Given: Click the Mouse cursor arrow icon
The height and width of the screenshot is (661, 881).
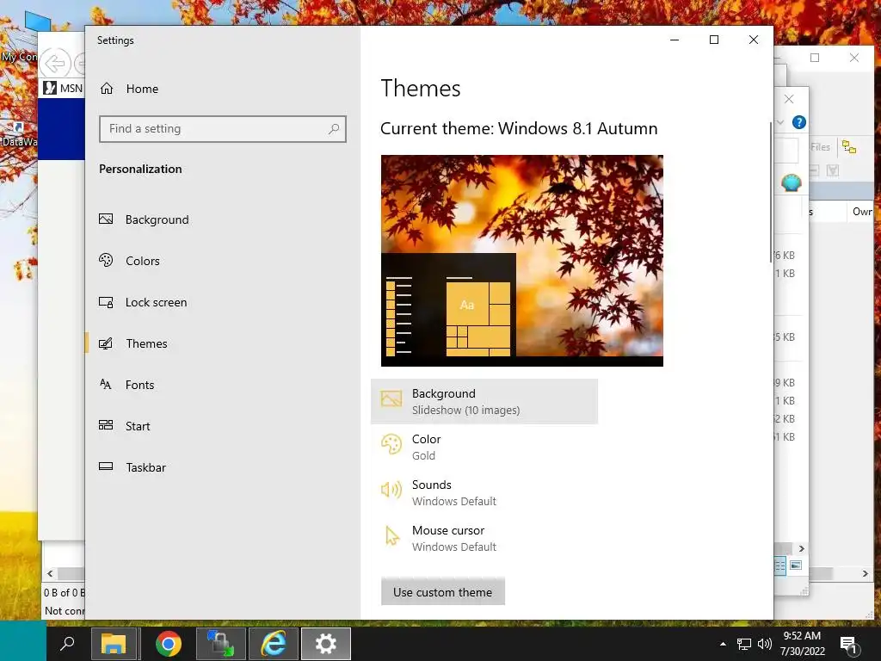Looking at the screenshot, I should (x=392, y=536).
